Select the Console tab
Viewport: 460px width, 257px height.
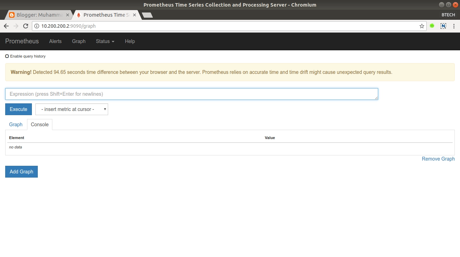click(x=40, y=125)
